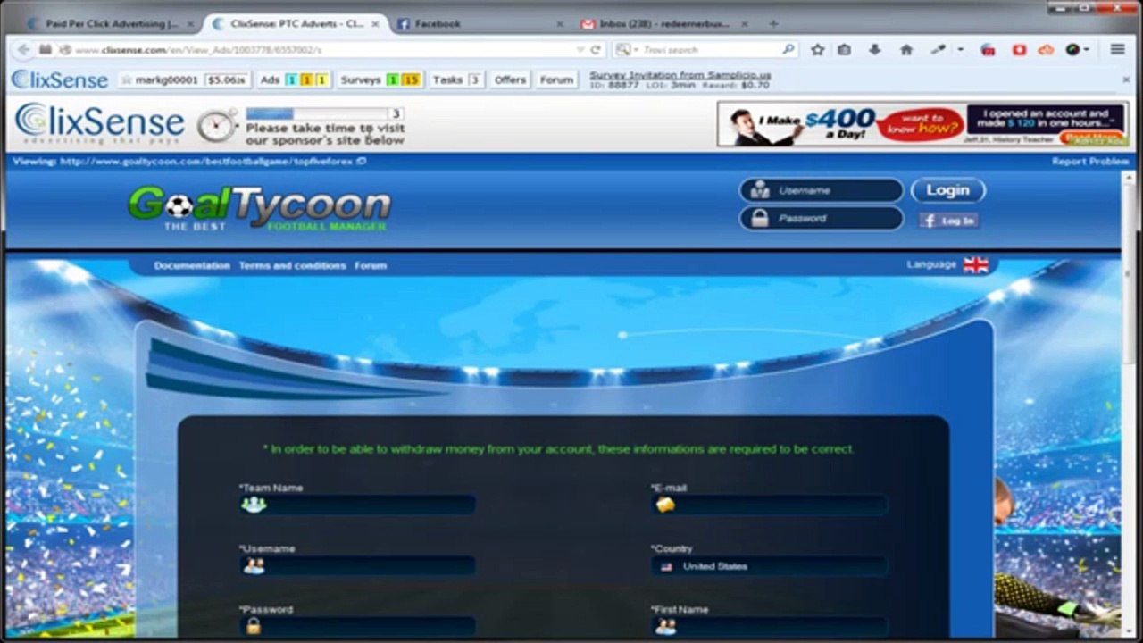Image resolution: width=1143 pixels, height=643 pixels.
Task: Click the stopwatch timer icon
Action: [x=217, y=125]
